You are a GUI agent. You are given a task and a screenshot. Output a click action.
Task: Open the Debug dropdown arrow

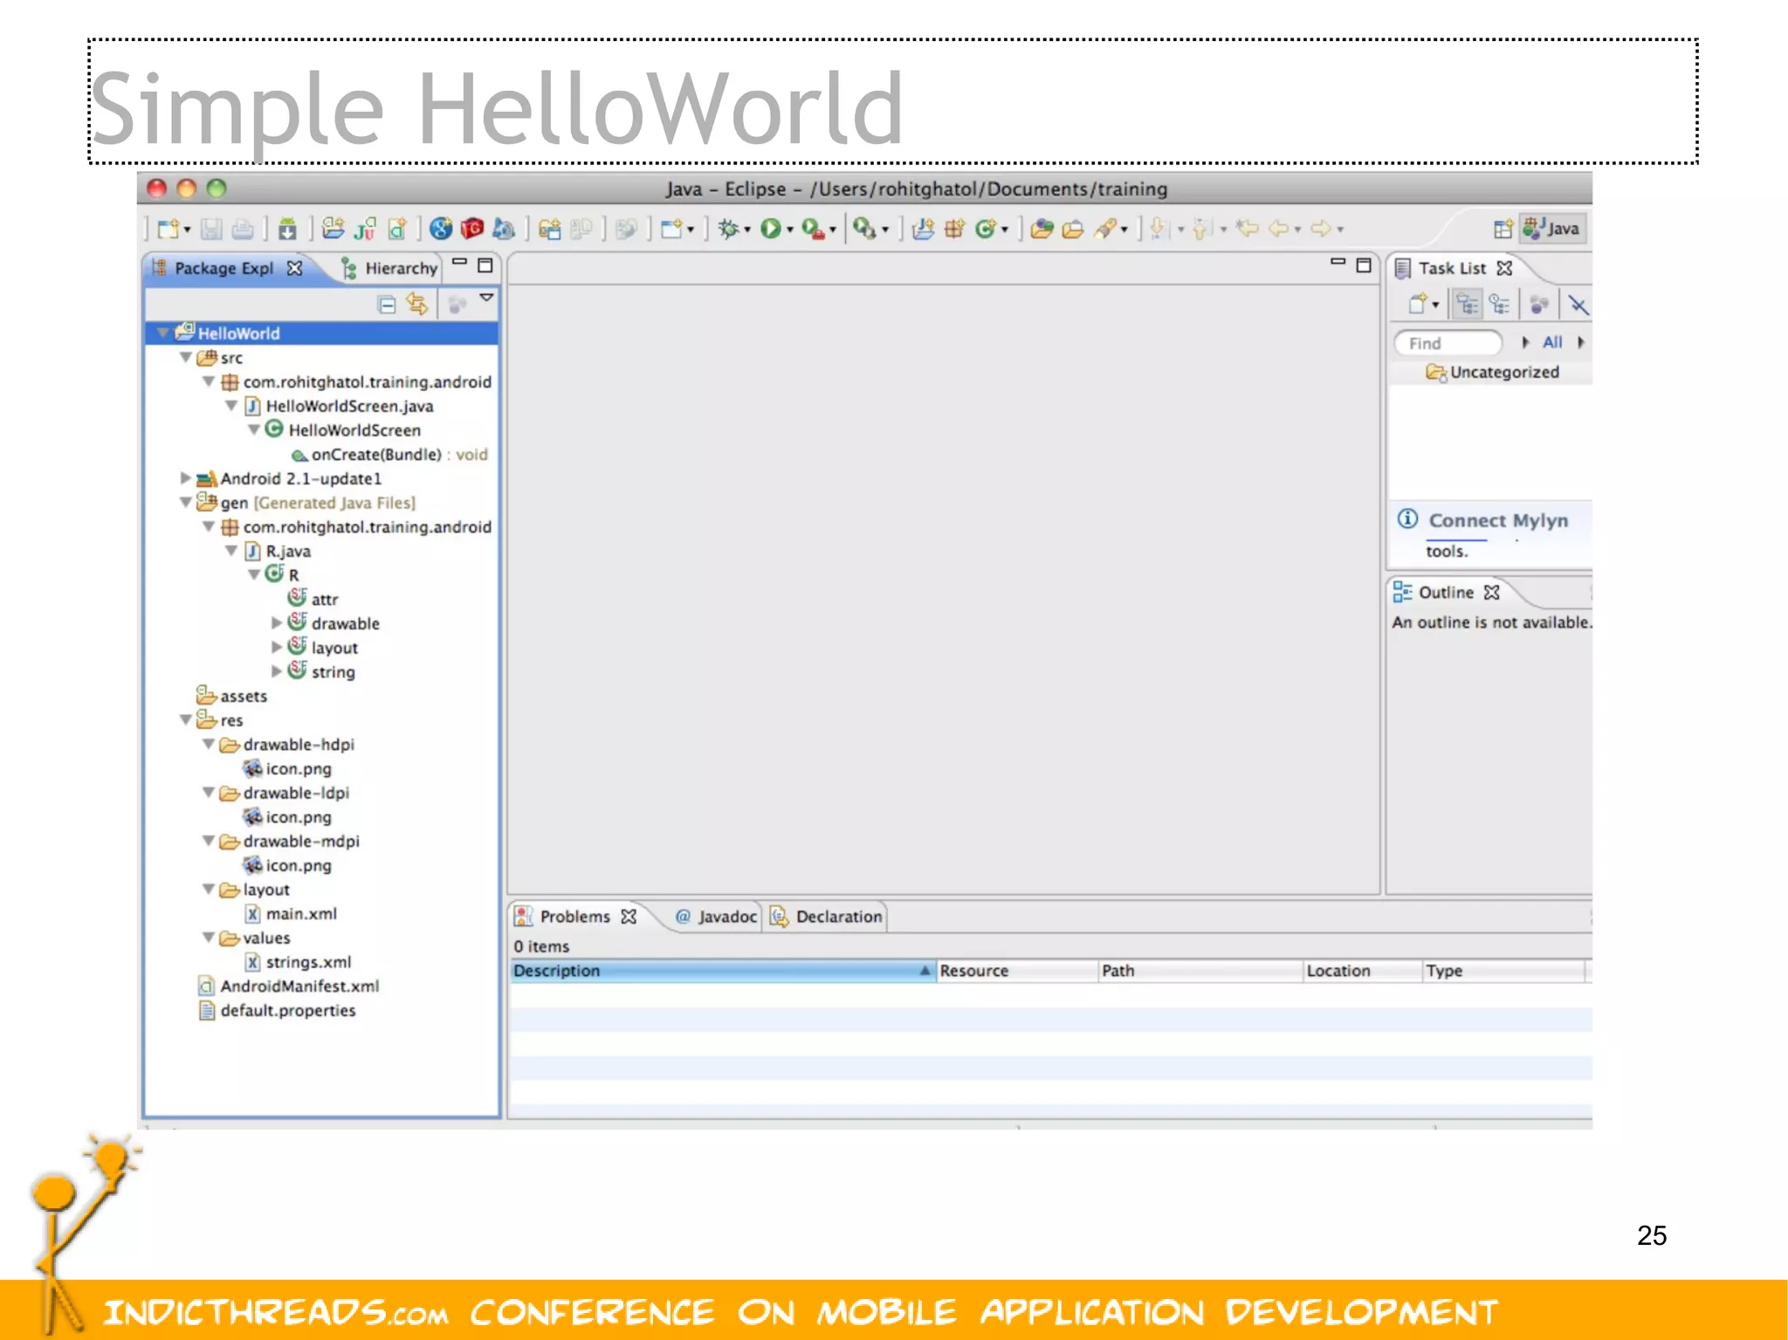(747, 230)
